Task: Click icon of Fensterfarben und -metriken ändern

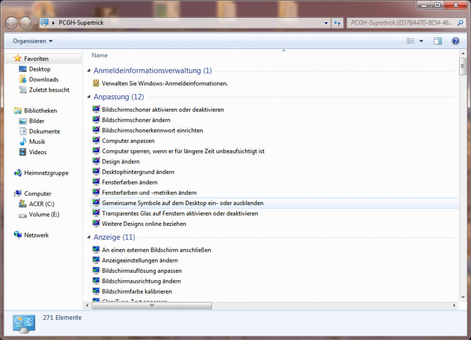Action: pyautogui.click(x=96, y=192)
